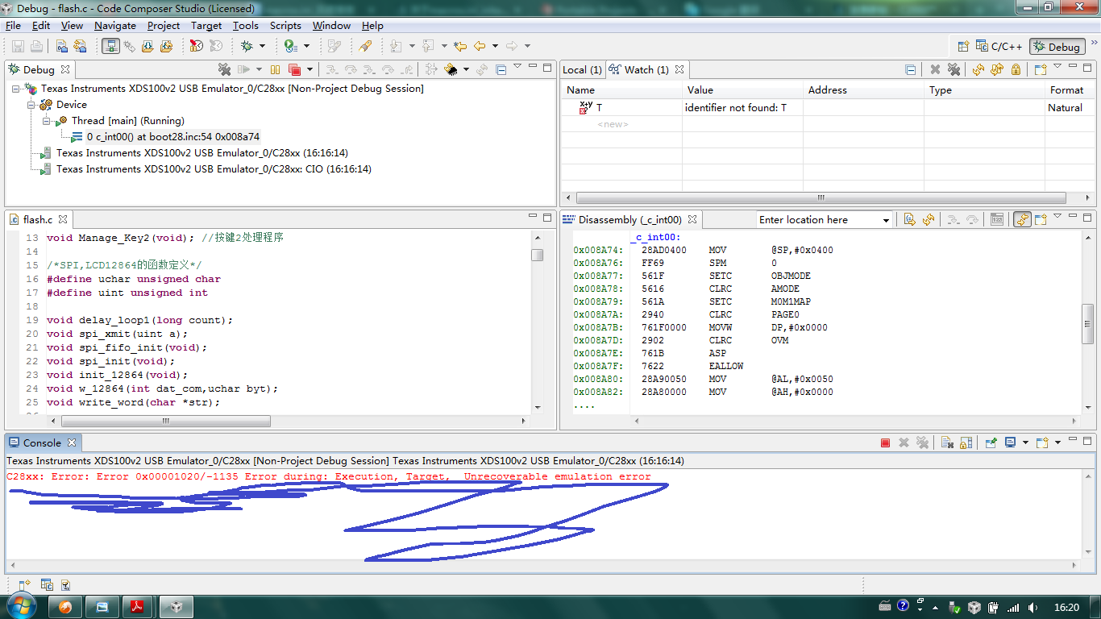Open the dropdown arrow next to the Back arrow
The width and height of the screenshot is (1101, 619).
[x=495, y=47]
